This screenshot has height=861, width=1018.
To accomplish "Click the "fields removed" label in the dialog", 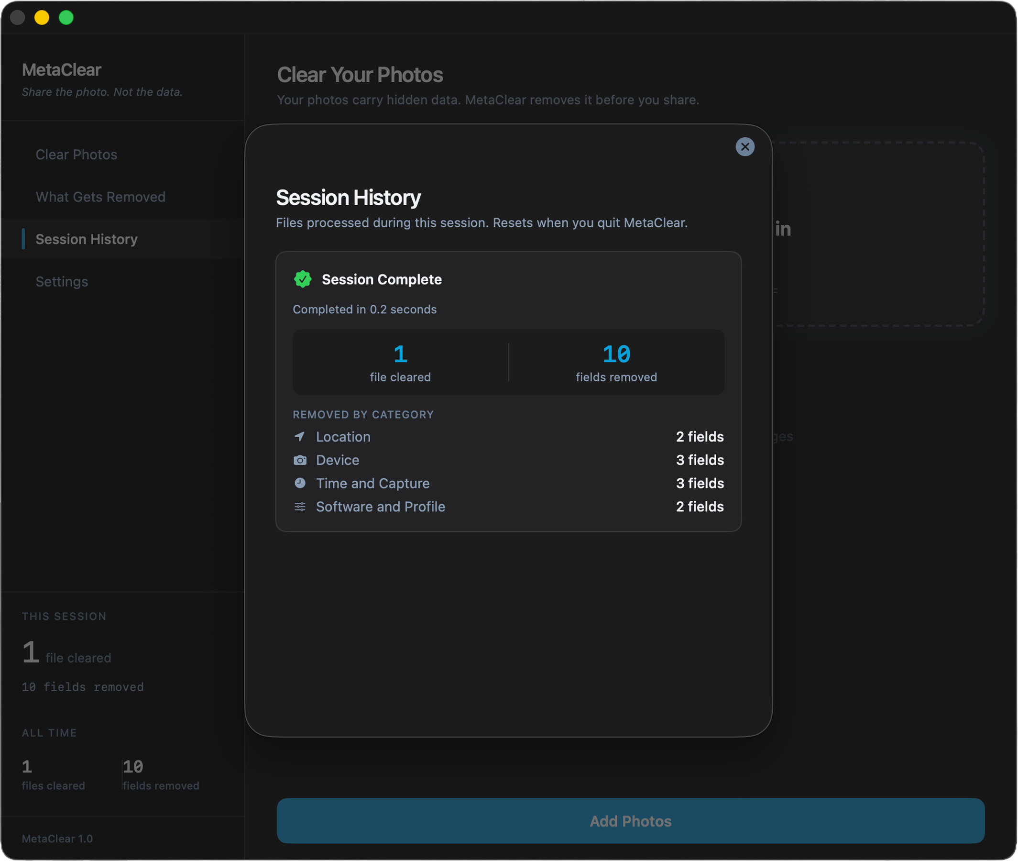I will tap(616, 377).
